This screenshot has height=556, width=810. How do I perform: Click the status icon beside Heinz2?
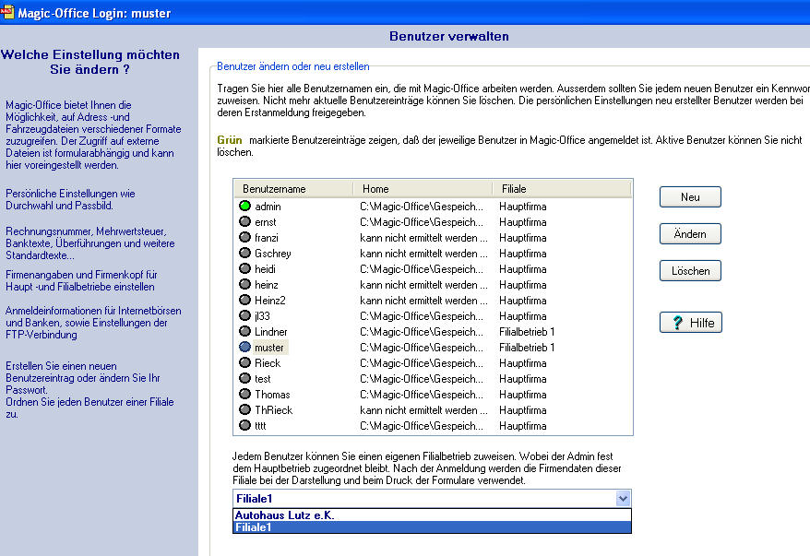coord(244,300)
